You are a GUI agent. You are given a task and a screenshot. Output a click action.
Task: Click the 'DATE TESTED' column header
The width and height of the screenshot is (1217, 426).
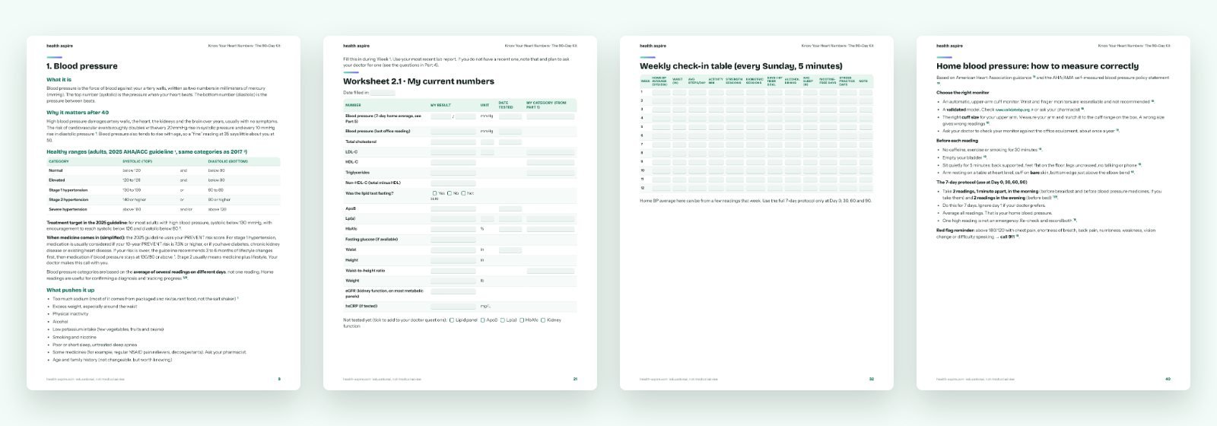point(507,105)
